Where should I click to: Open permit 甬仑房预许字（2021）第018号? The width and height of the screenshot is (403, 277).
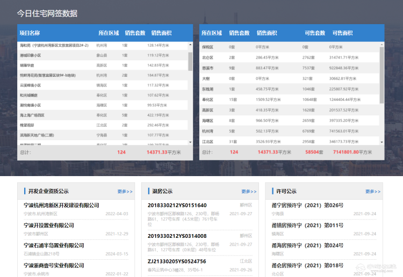tap(307, 265)
